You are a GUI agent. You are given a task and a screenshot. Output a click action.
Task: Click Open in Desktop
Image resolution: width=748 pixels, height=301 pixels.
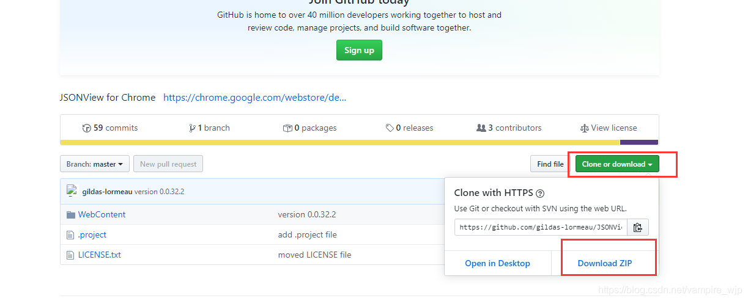point(497,263)
